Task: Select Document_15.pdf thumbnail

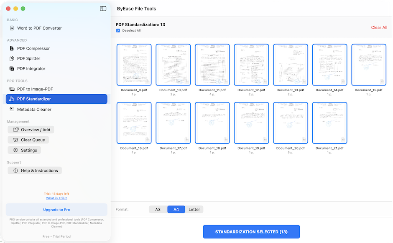Action: click(369, 65)
